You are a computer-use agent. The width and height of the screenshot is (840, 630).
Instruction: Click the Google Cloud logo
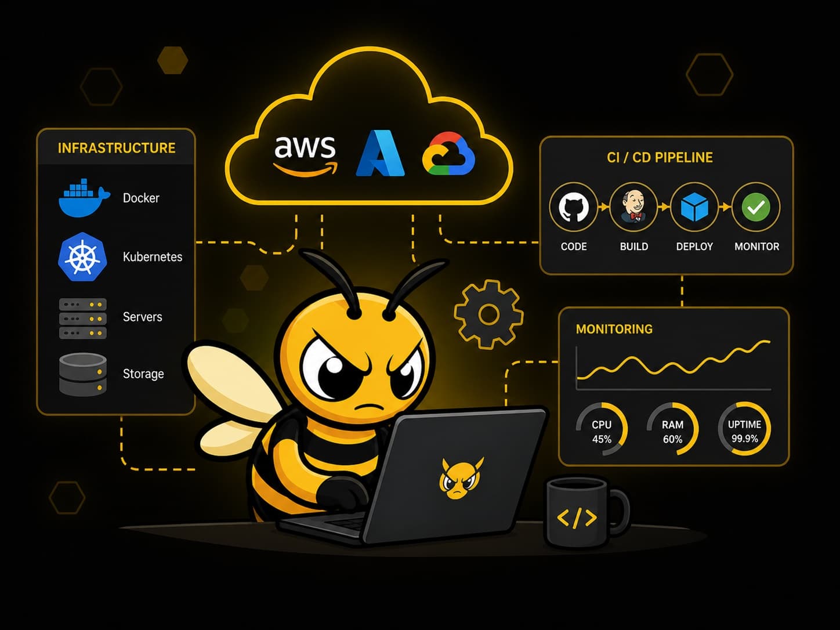coord(448,154)
